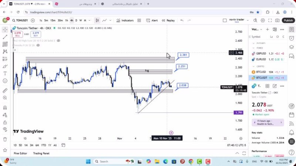Viewport: 296px width, 166px height.
Task: Toggle visibility eye of first indicator
Action: 58,41
